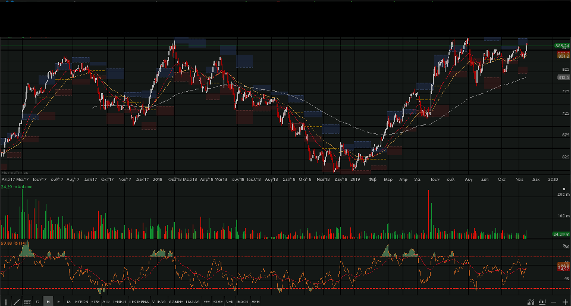
Task: Zoom out with the minus button
Action: pyautogui.click(x=554, y=302)
